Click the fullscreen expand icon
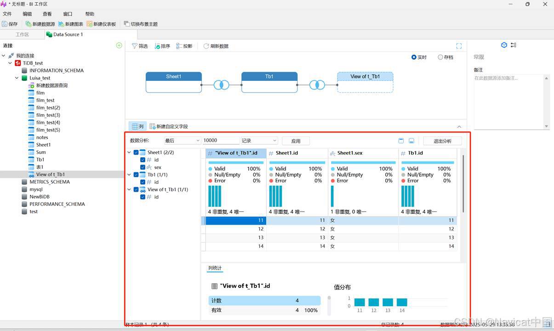The height and width of the screenshot is (331, 554). [459, 46]
